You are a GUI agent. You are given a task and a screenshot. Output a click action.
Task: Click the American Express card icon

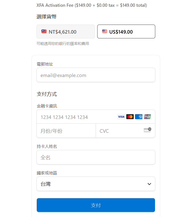pyautogui.click(x=138, y=117)
